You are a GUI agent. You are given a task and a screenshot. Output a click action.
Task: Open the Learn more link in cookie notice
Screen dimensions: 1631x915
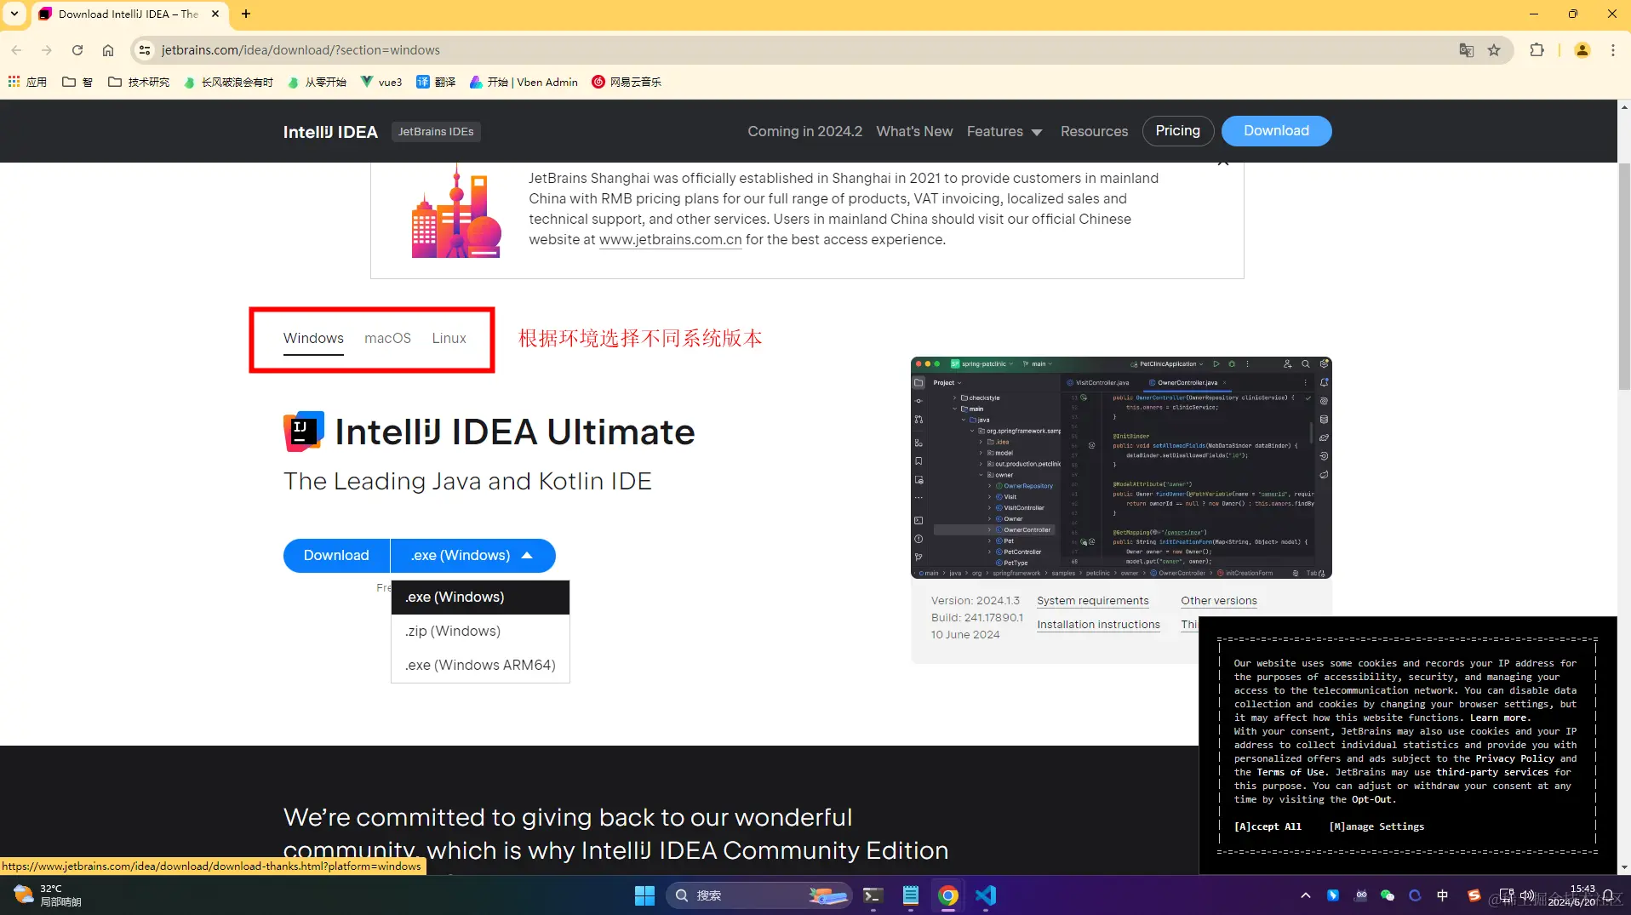(x=1499, y=718)
